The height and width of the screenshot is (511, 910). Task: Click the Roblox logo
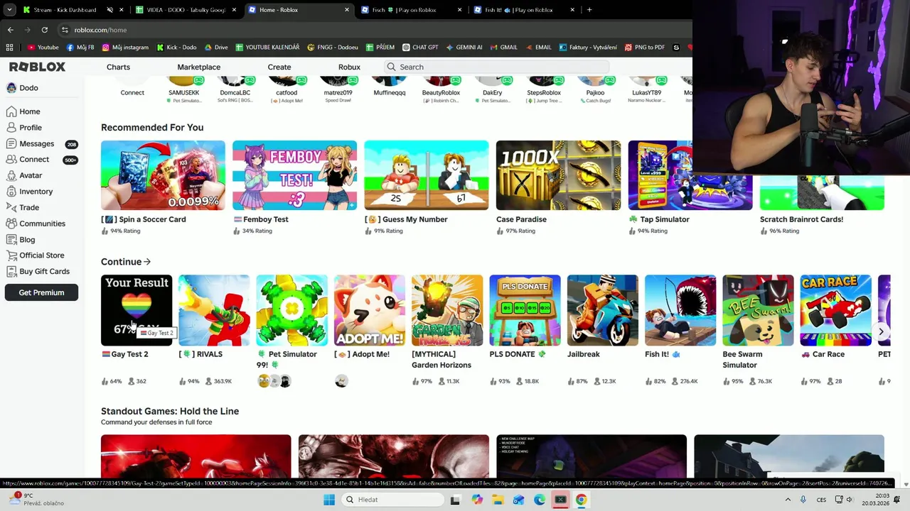pos(37,67)
